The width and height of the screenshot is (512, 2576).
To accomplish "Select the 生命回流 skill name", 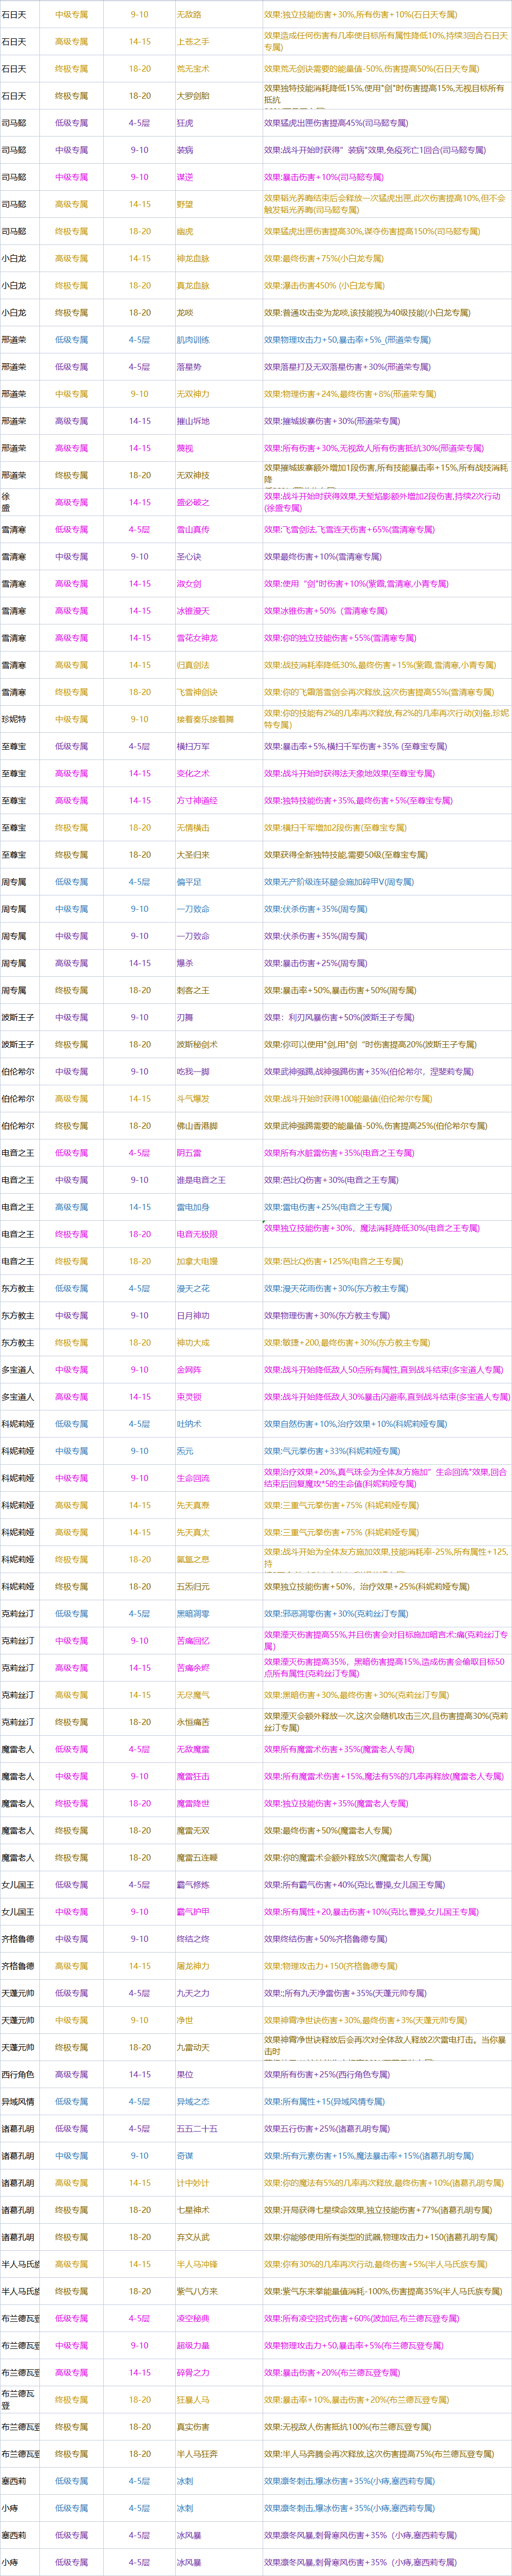I will (193, 1477).
